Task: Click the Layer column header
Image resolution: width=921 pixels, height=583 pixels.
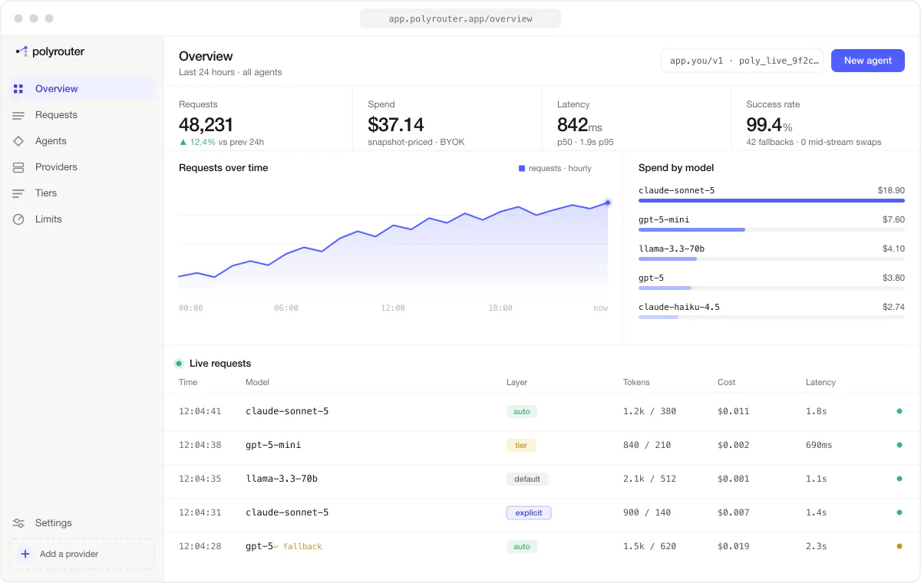Action: click(517, 382)
